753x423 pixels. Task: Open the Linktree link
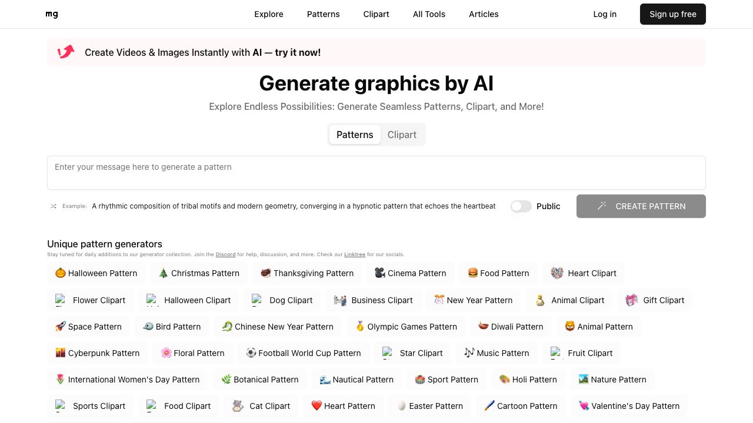(355, 254)
